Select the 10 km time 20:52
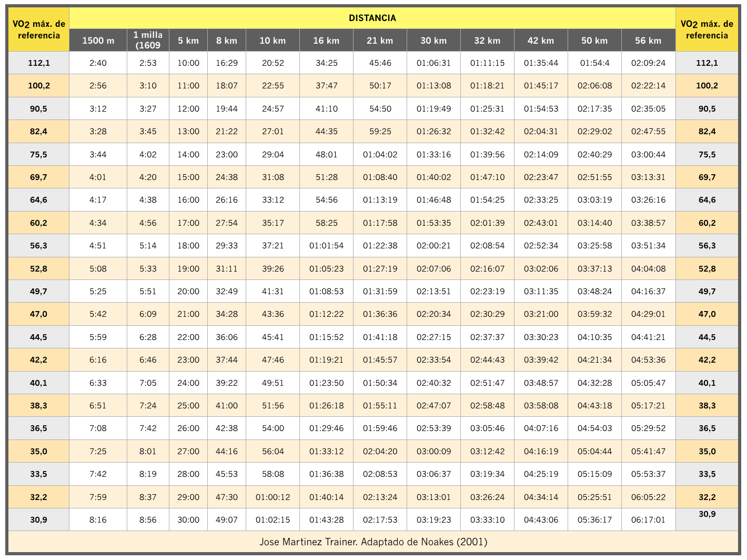 [273, 63]
